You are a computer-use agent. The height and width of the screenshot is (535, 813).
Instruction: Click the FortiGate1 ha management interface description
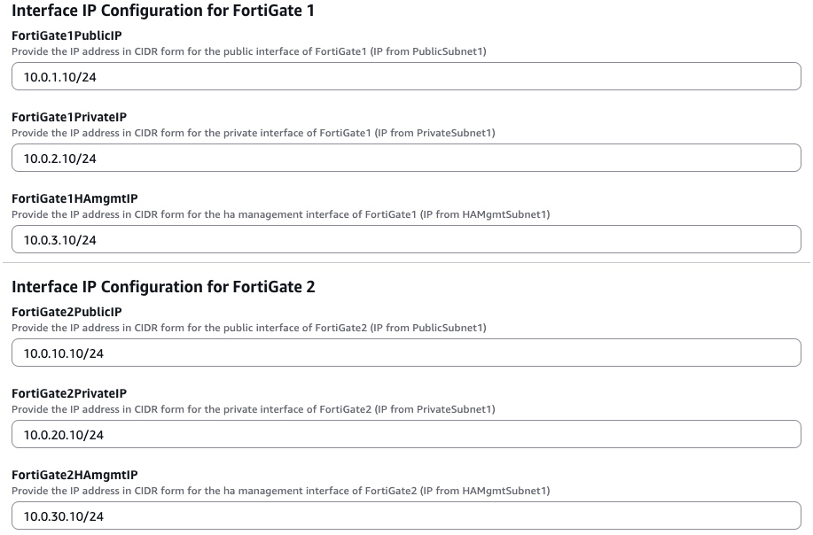coord(280,214)
